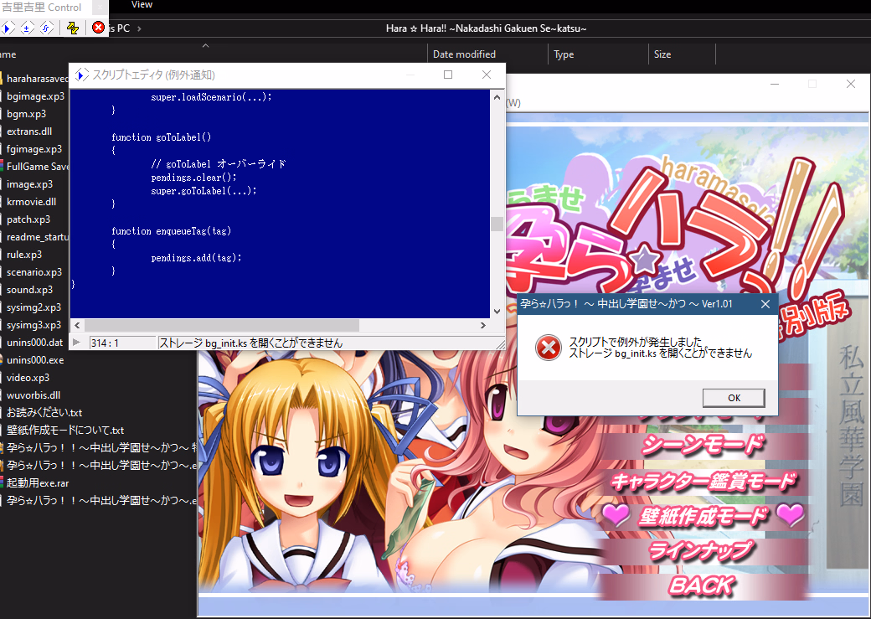Maximize the script editor window
Image resolution: width=871 pixels, height=619 pixels.
tap(448, 75)
